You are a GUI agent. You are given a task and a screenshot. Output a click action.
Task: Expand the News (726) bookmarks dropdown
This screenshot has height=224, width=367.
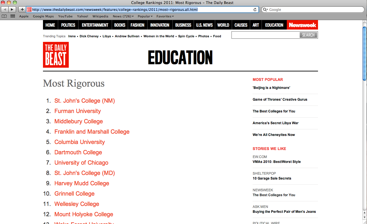tap(123, 16)
